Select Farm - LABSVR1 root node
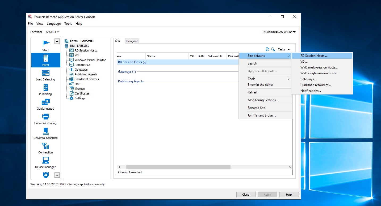The height and width of the screenshot is (206, 381). point(82,41)
